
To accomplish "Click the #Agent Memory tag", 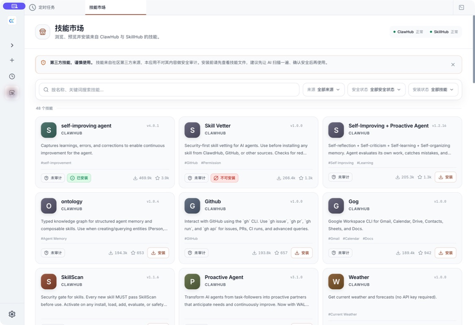I will [54, 239].
